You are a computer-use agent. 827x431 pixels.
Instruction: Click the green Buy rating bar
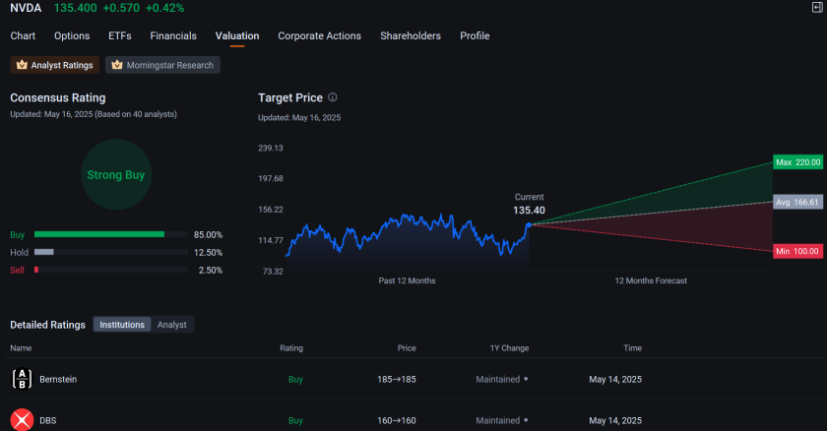[99, 234]
